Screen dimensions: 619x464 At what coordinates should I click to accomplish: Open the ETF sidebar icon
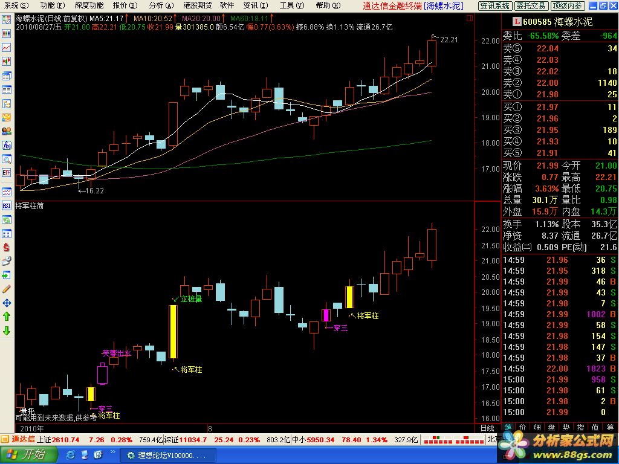pyautogui.click(x=6, y=172)
